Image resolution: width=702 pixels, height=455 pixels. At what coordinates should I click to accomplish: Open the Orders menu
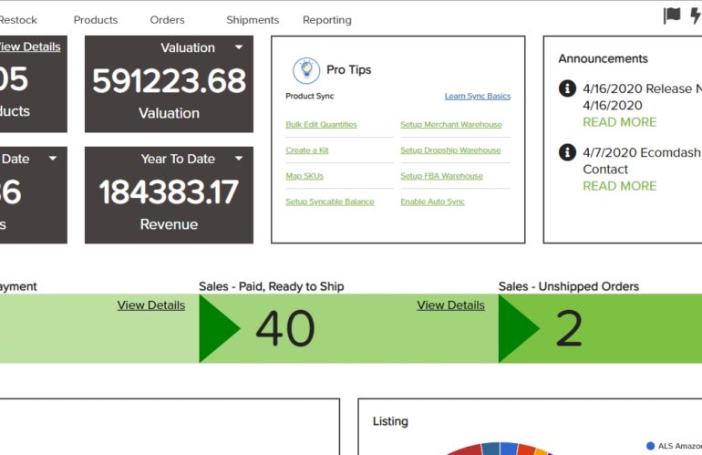coord(167,20)
